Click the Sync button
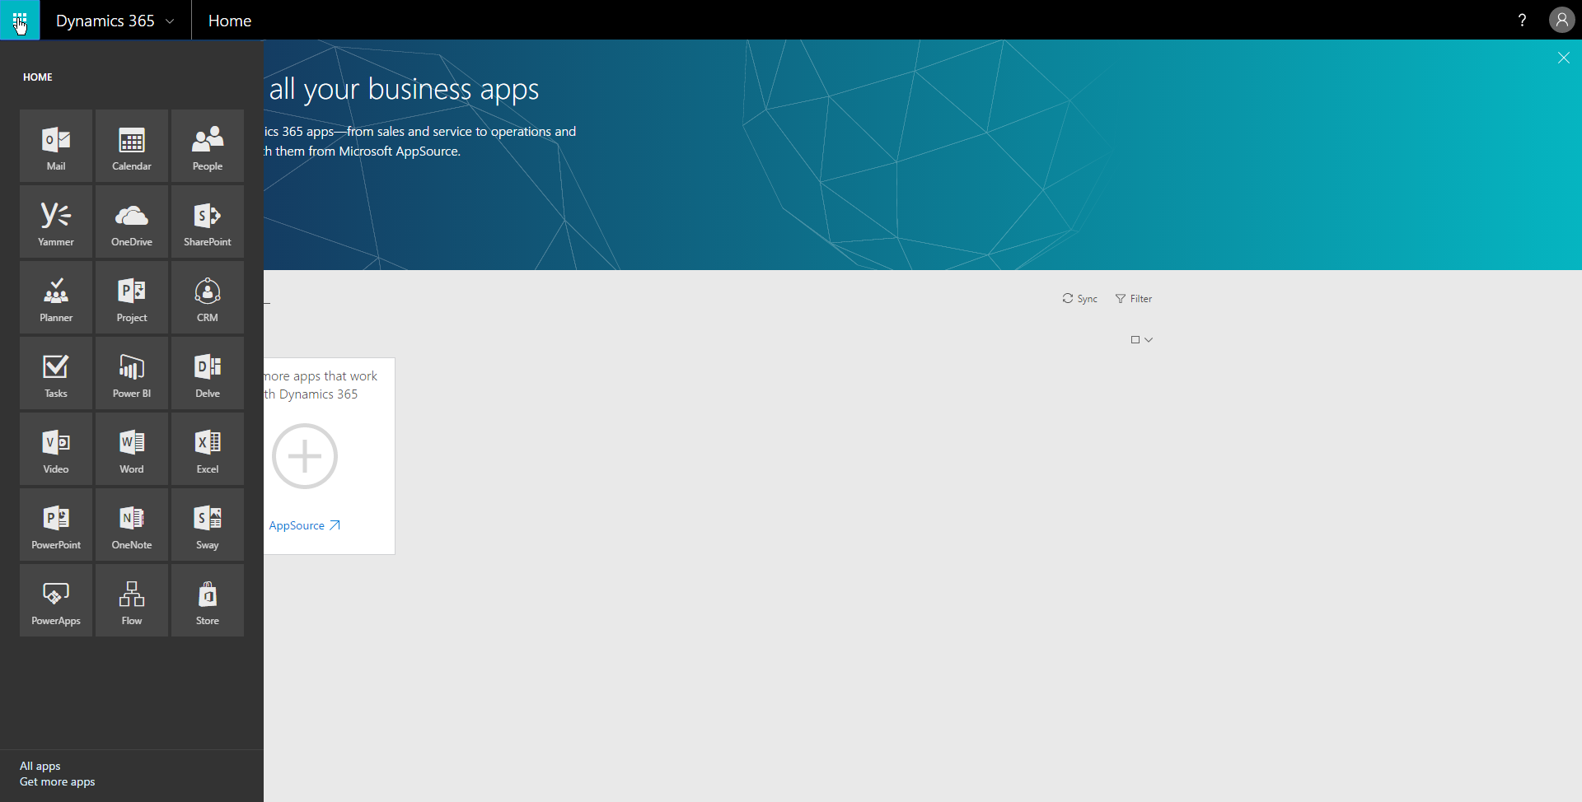 [1079, 299]
